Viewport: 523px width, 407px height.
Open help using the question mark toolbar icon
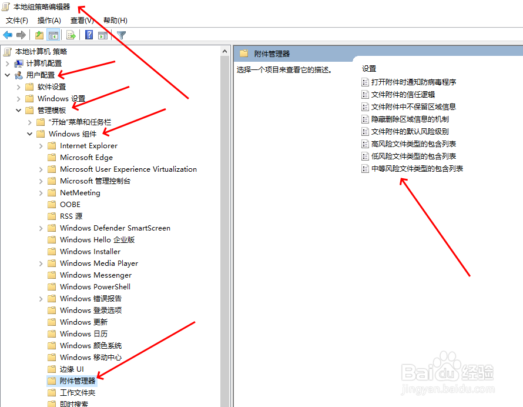[88, 35]
